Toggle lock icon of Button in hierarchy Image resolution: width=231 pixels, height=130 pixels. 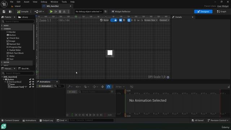[x=30, y=79]
